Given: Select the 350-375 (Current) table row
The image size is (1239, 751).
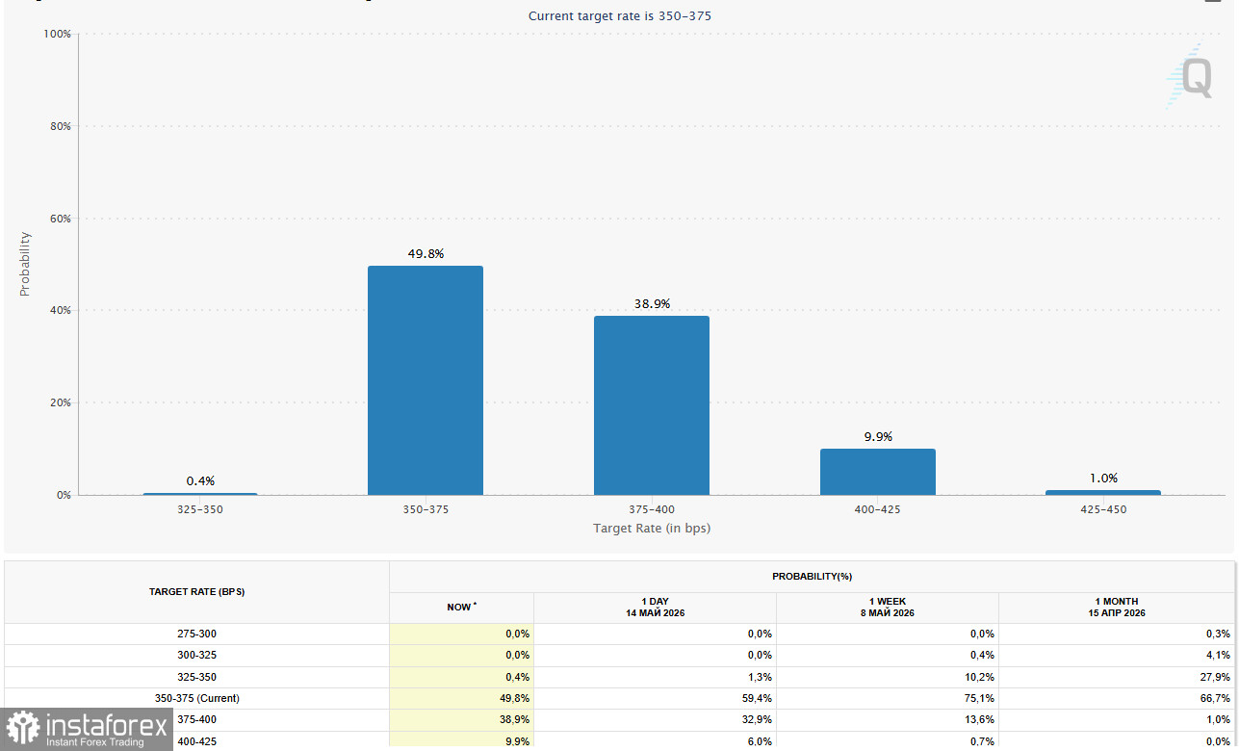Looking at the screenshot, I should pos(619,698).
